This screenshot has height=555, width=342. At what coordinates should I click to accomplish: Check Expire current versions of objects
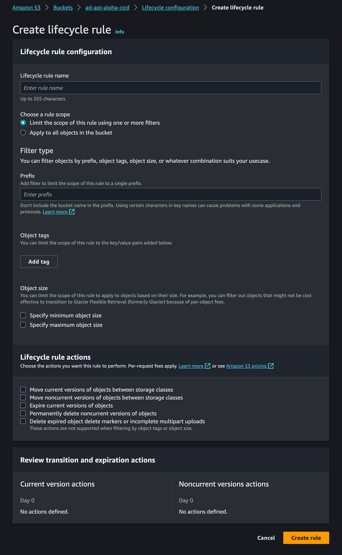tap(23, 405)
